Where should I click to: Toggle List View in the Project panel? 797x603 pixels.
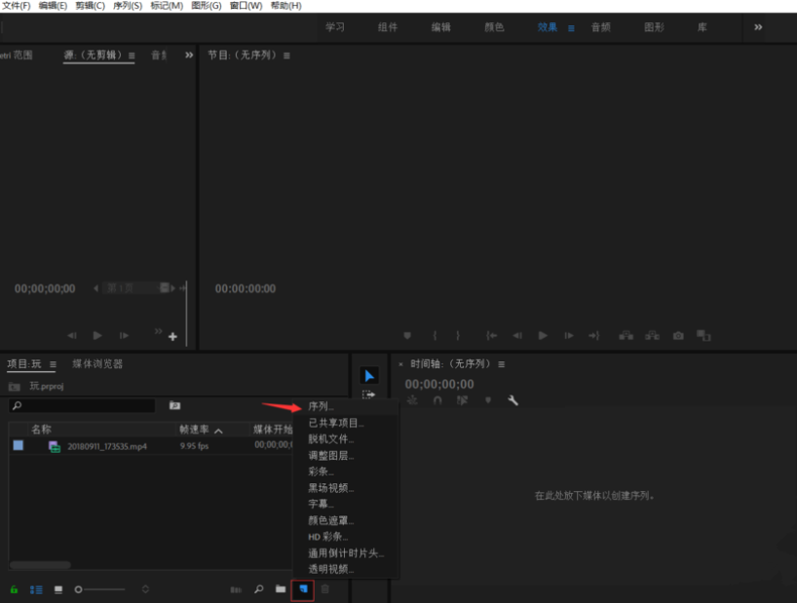[36, 588]
